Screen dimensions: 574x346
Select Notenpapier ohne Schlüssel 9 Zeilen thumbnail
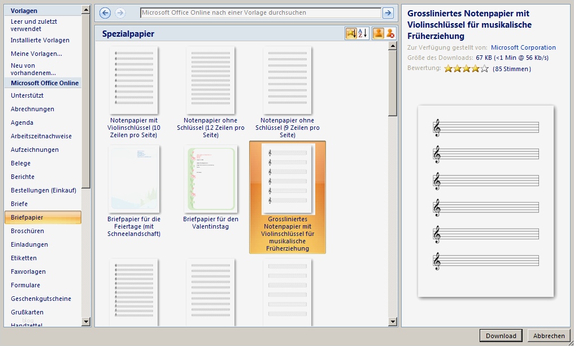(x=288, y=80)
